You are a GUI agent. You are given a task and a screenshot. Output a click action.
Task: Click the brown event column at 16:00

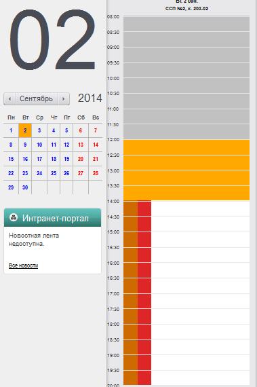pos(130,270)
